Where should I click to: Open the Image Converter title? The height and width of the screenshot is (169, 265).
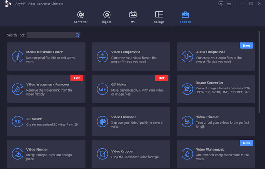tap(209, 82)
